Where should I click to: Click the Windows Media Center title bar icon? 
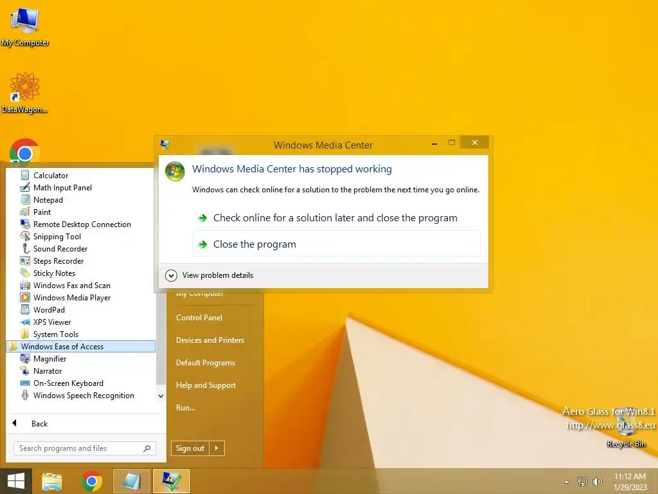click(165, 145)
